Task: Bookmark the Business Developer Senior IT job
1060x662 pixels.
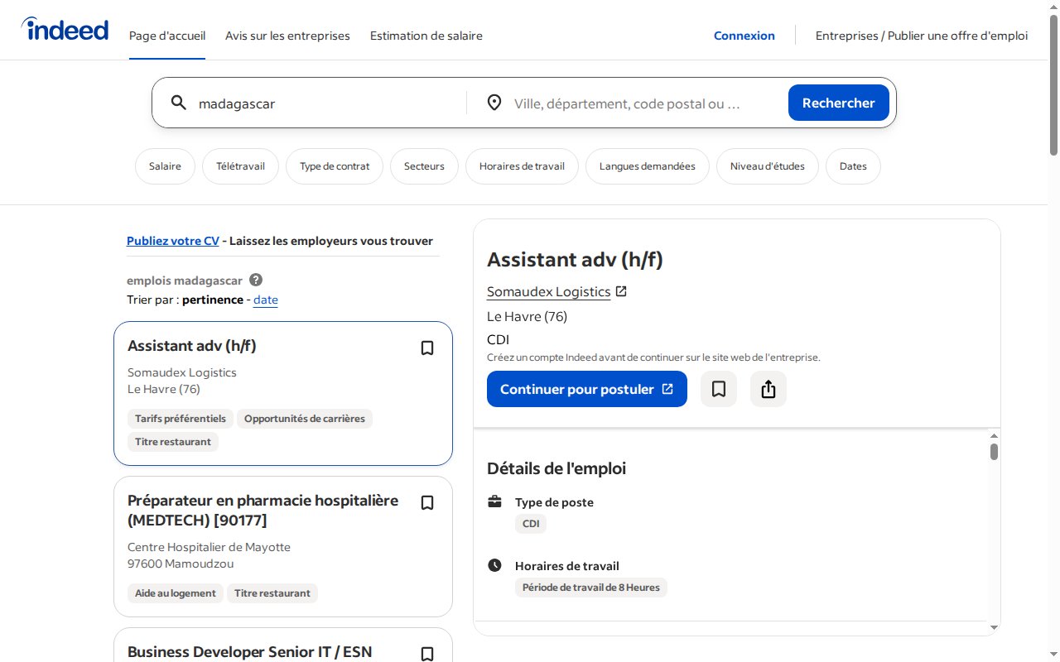Action: tap(427, 654)
